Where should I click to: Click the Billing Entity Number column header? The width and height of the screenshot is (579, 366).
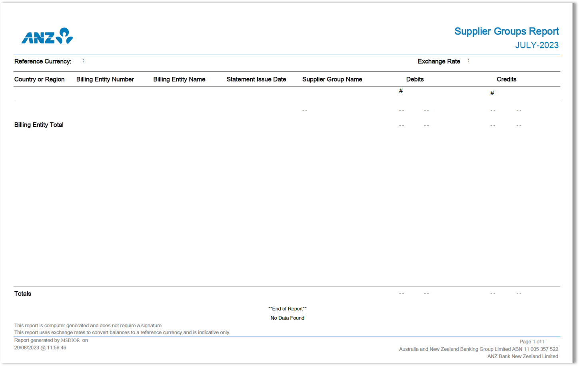(105, 79)
